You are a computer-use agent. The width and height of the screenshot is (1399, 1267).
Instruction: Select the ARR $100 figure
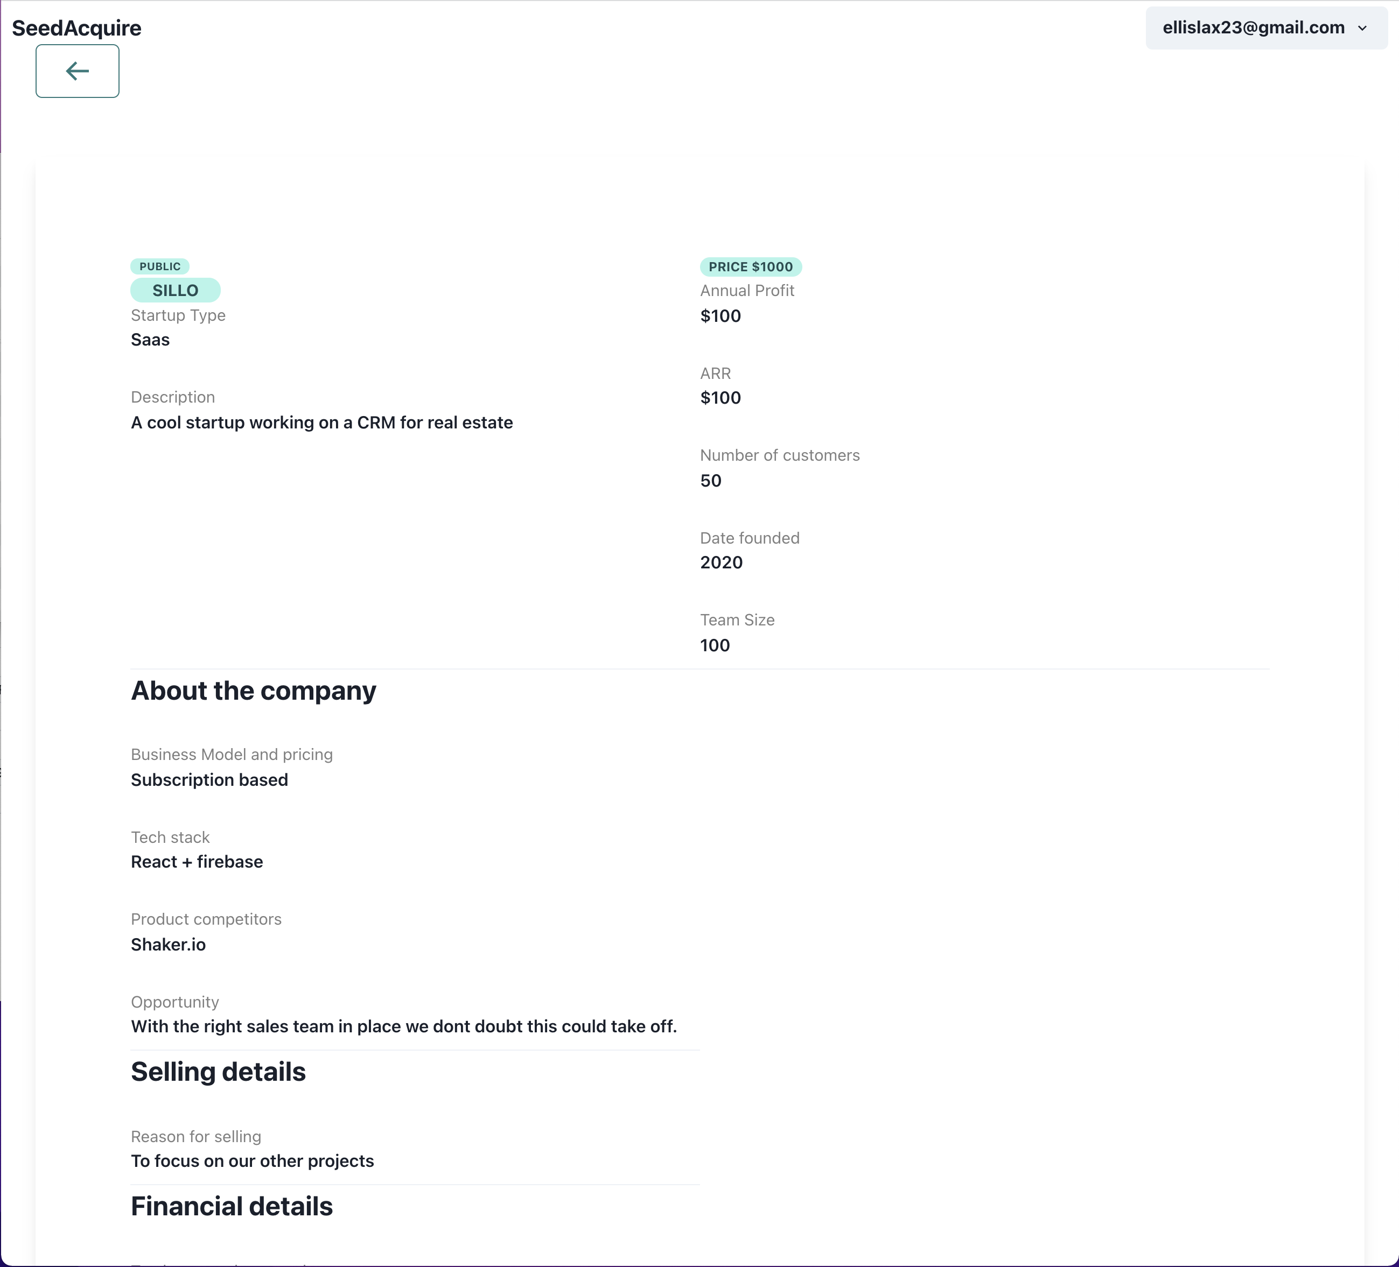(x=719, y=397)
